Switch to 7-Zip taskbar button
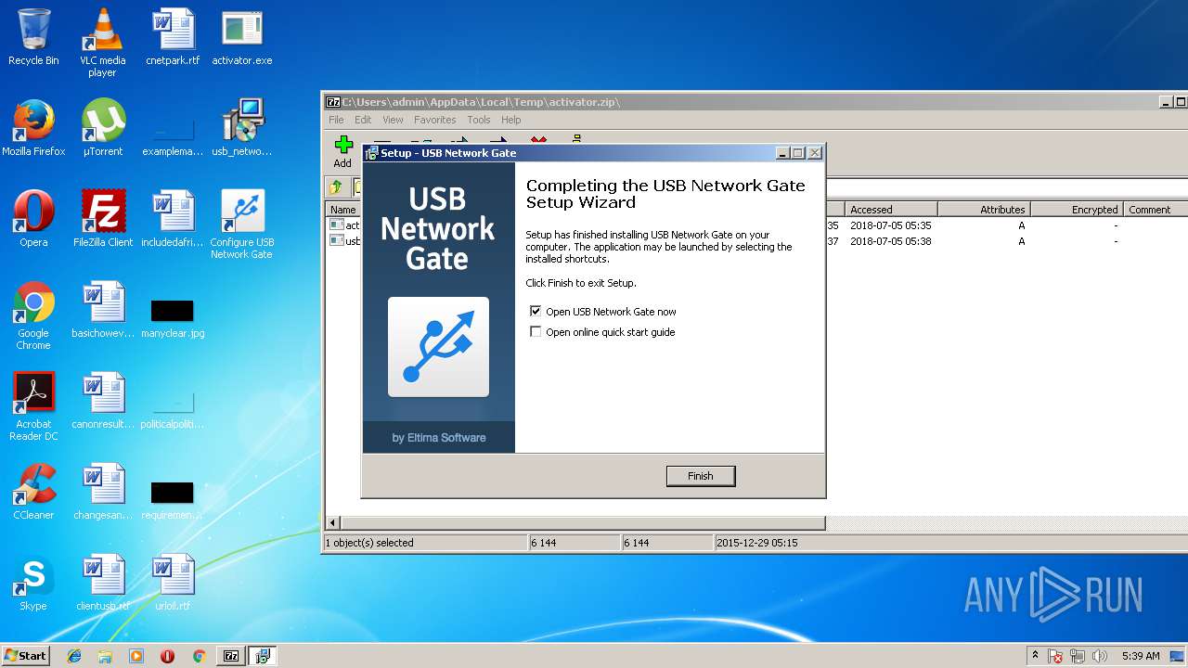This screenshot has width=1188, height=668. point(231,656)
